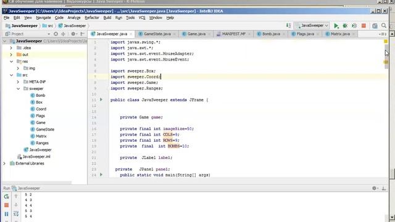Open JavaSweeper run configuration dropdown
This screenshot has width=395, height=222.
point(312,26)
